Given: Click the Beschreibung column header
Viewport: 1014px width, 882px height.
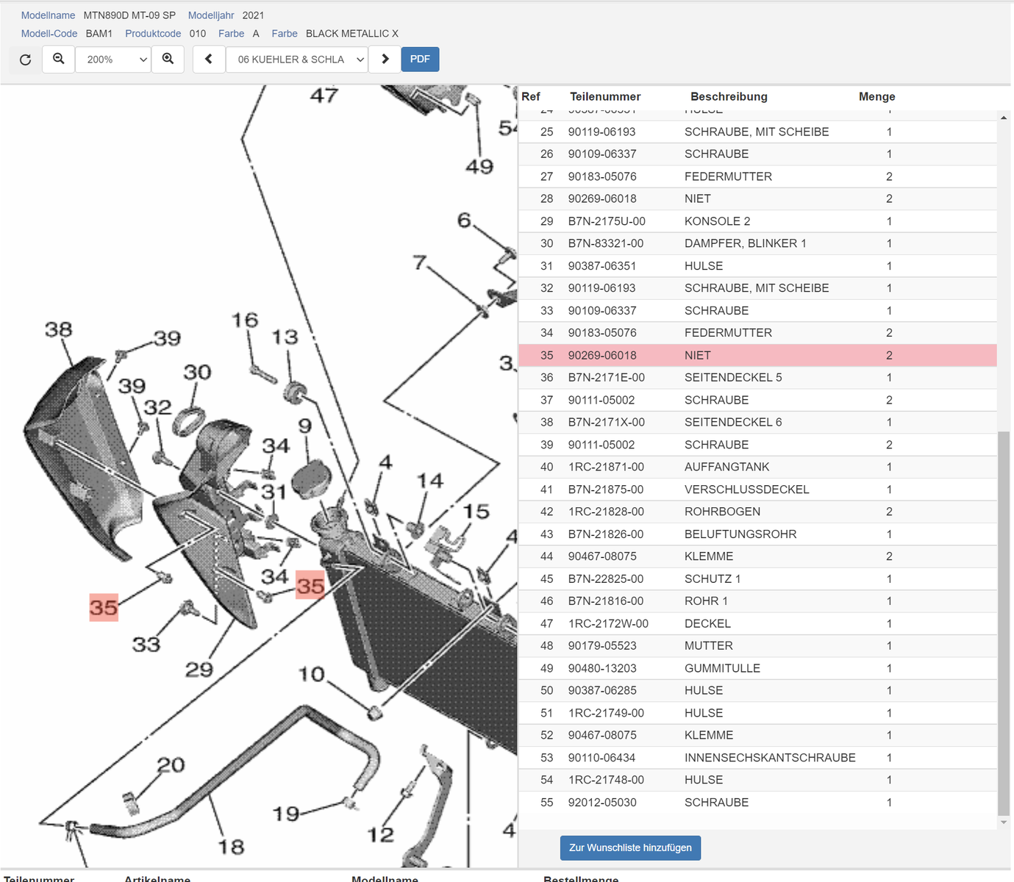Looking at the screenshot, I should [729, 96].
